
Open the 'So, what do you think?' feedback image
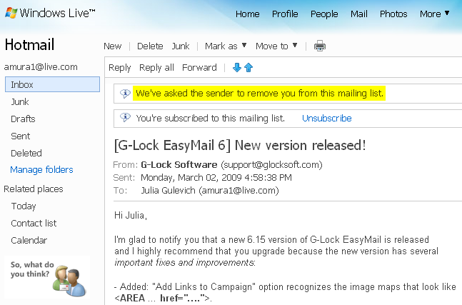click(47, 278)
